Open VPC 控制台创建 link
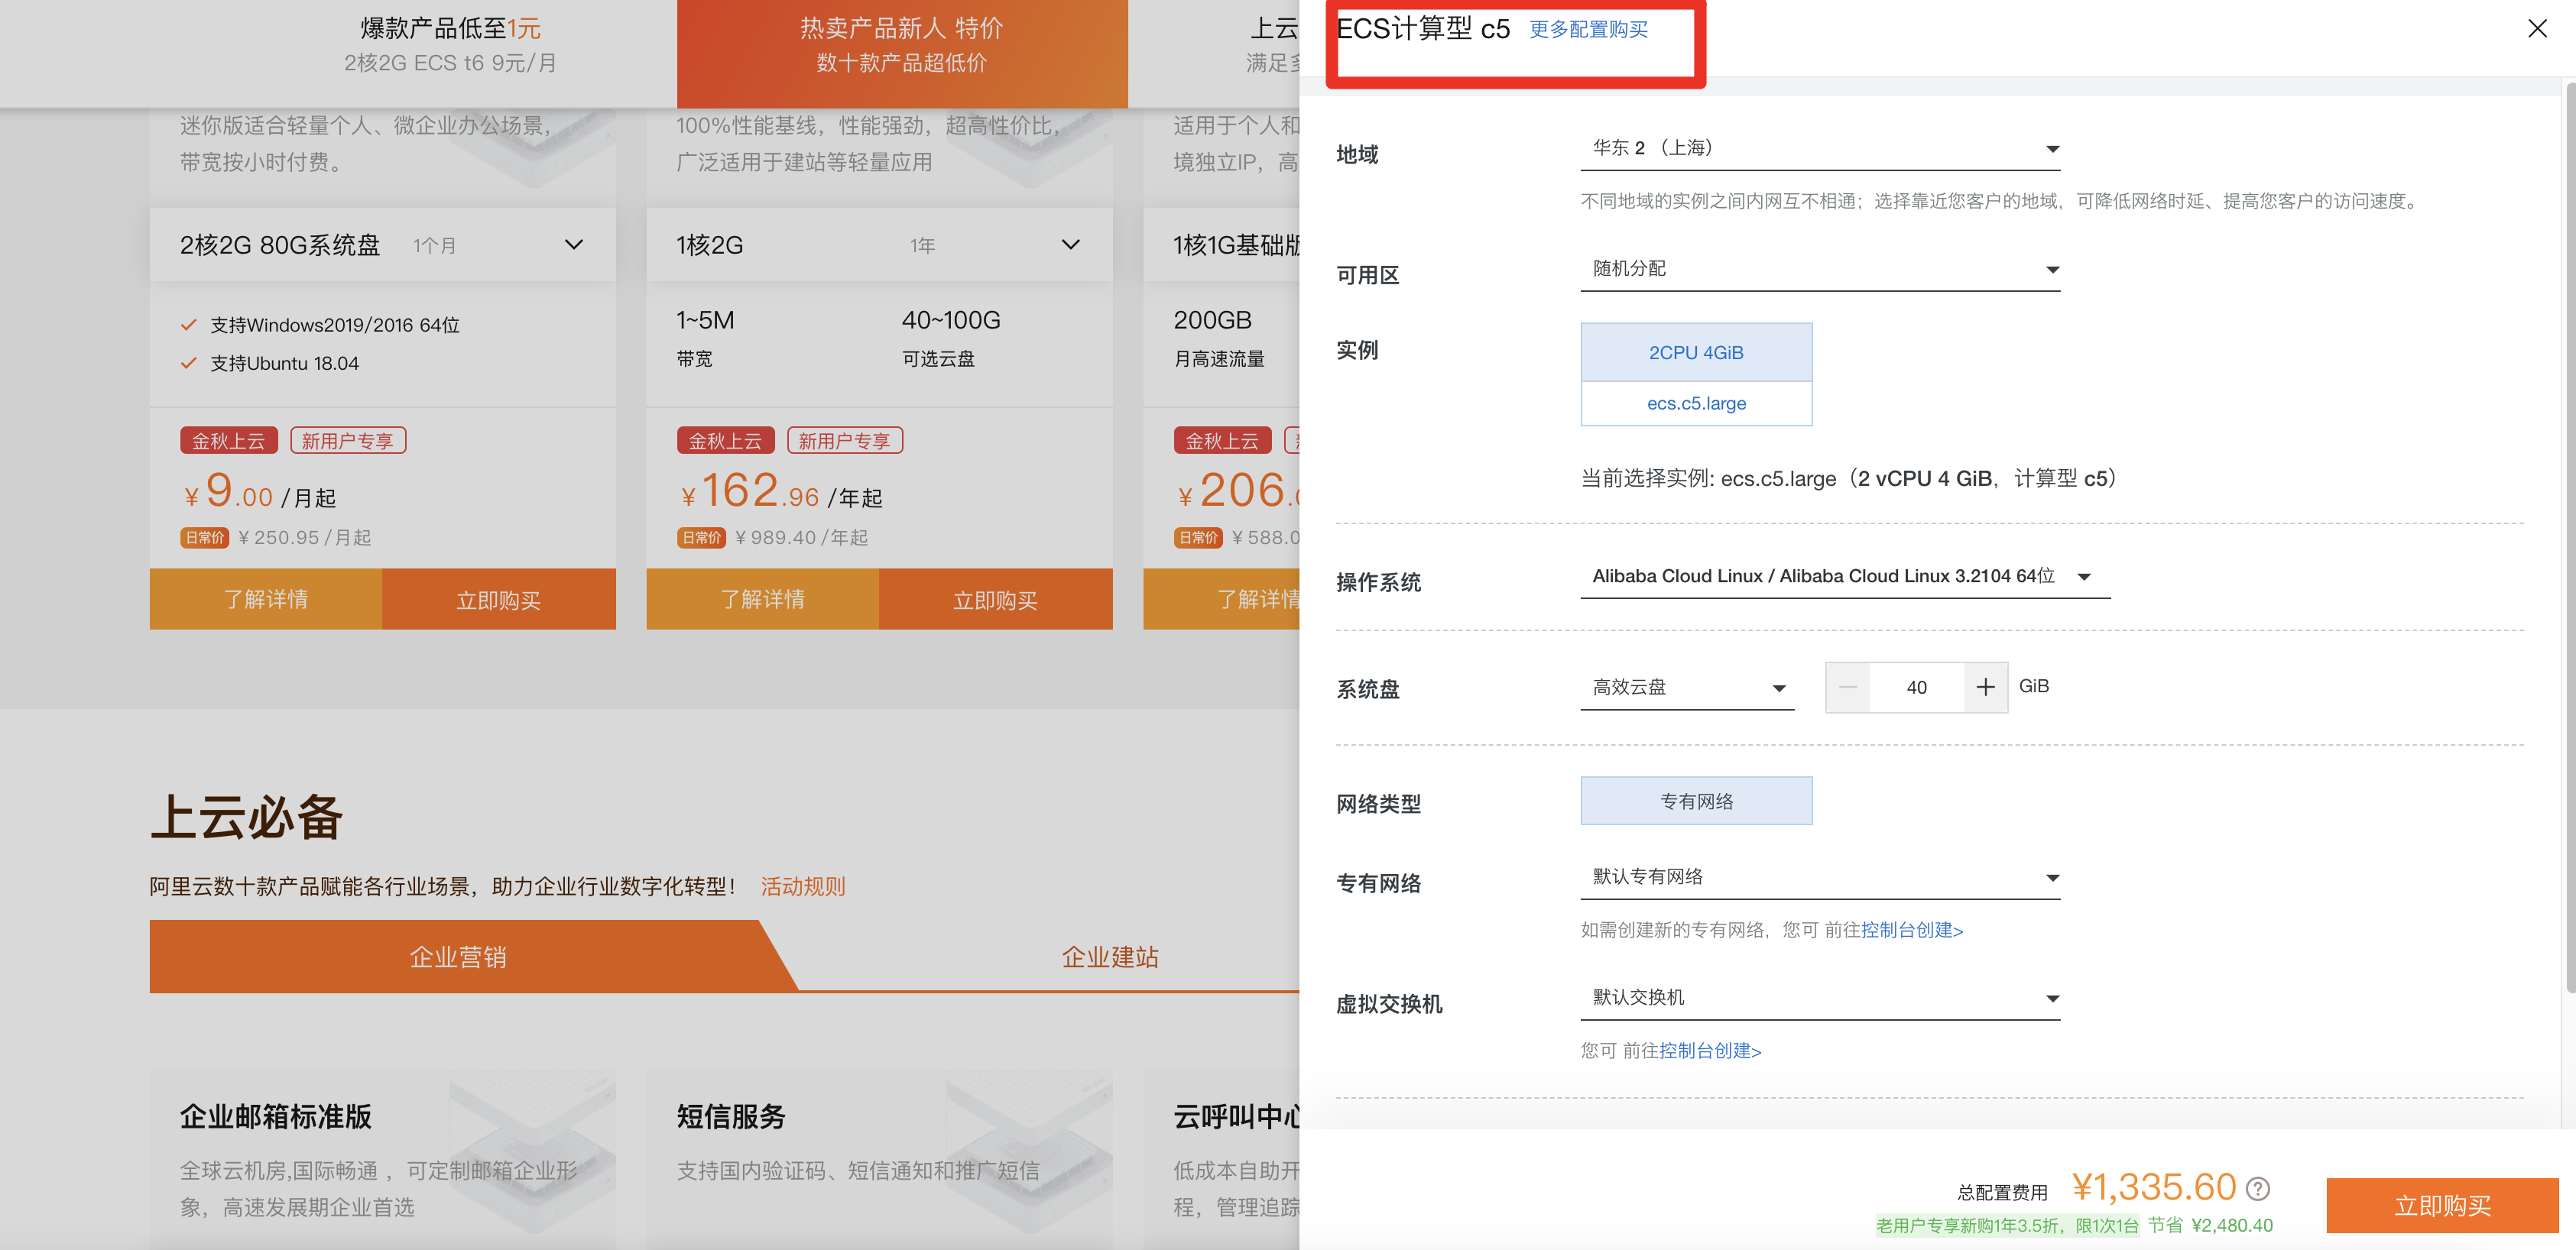 click(1911, 931)
